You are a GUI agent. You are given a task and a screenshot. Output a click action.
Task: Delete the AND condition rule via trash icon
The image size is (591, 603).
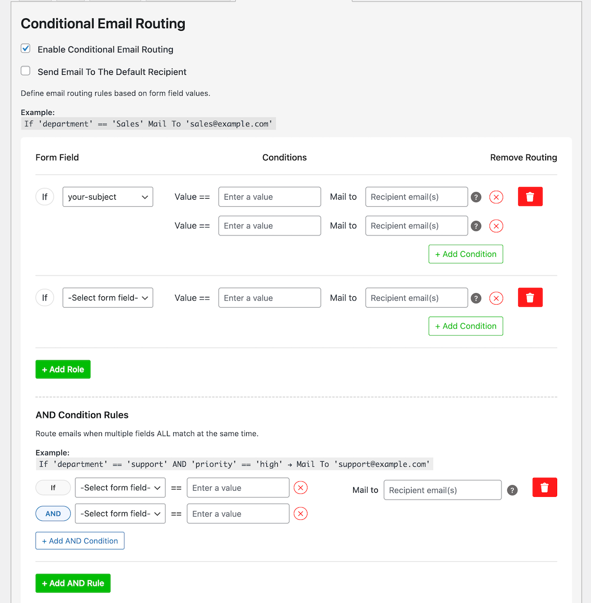click(x=544, y=488)
